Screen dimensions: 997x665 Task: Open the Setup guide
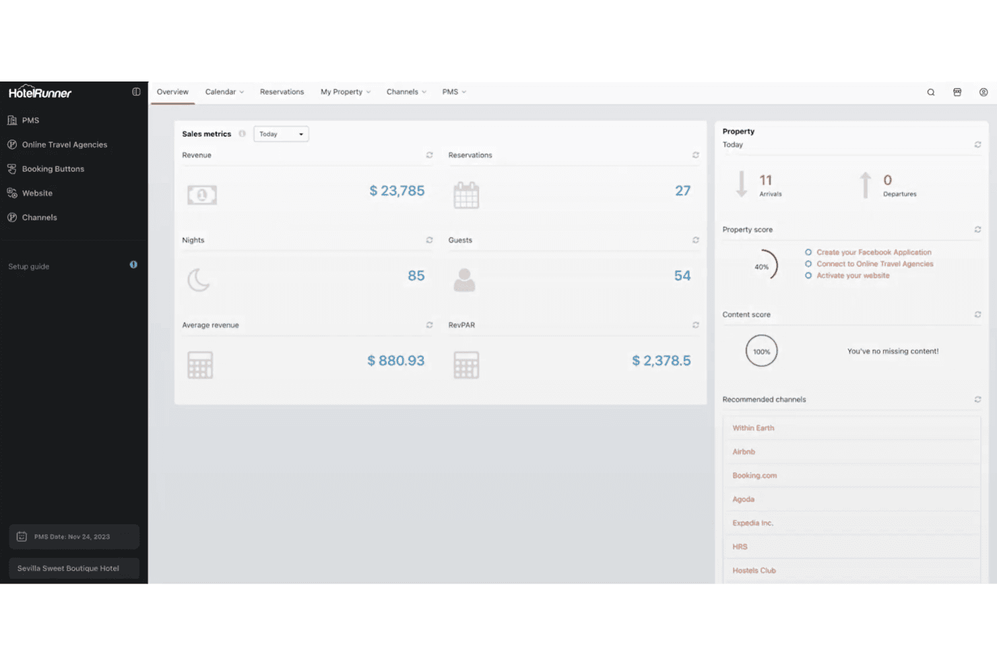coord(28,266)
